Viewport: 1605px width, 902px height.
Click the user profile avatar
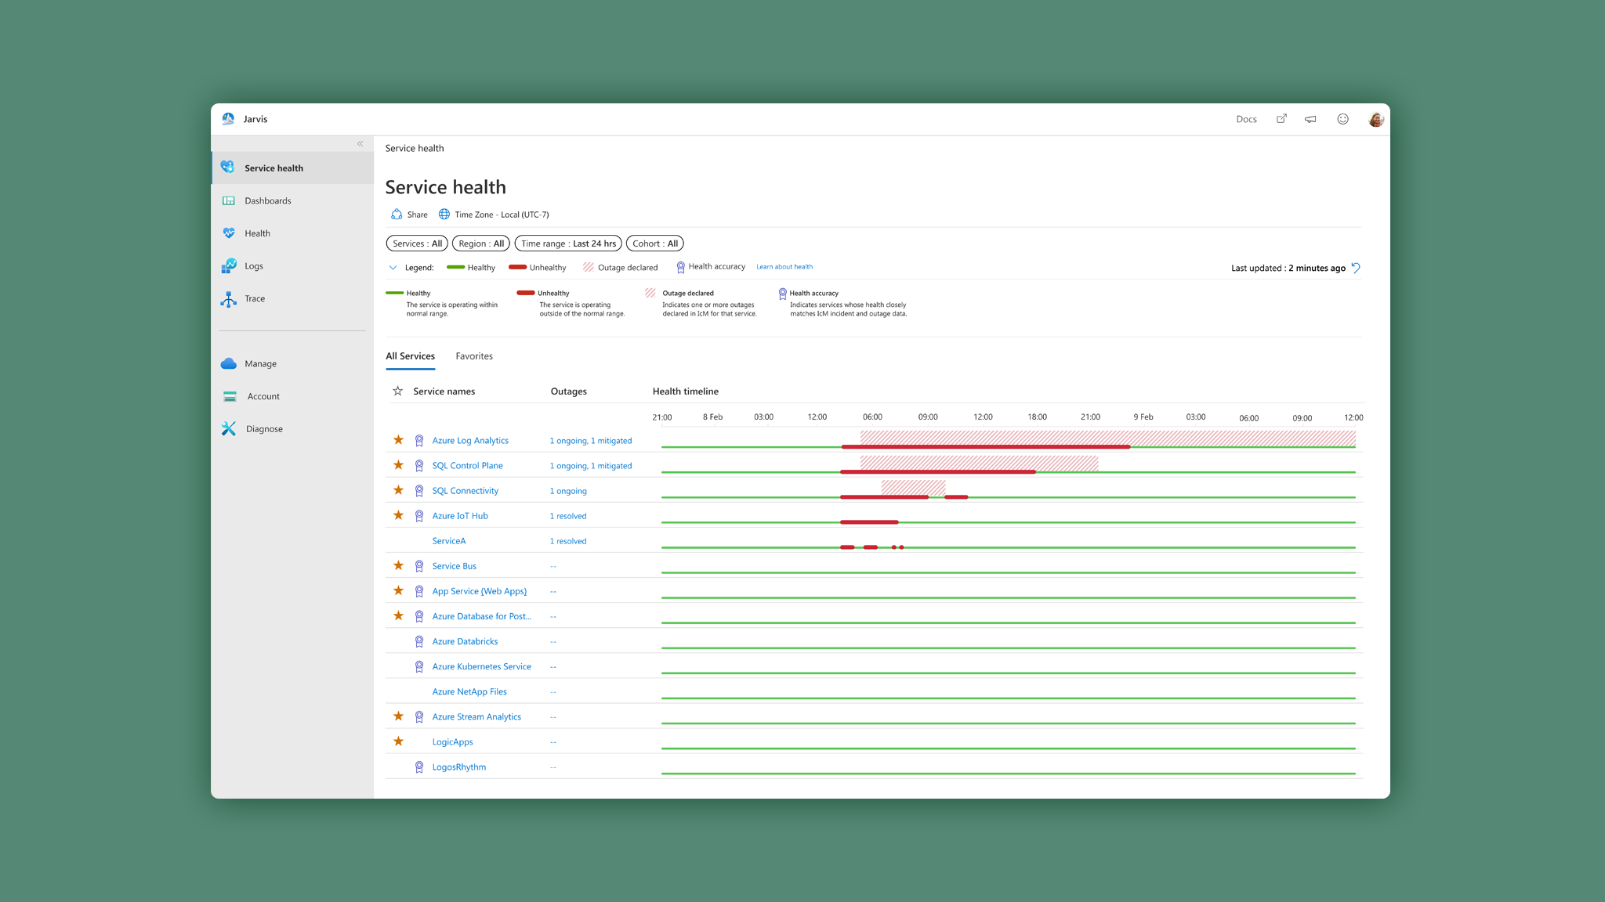[x=1375, y=119]
